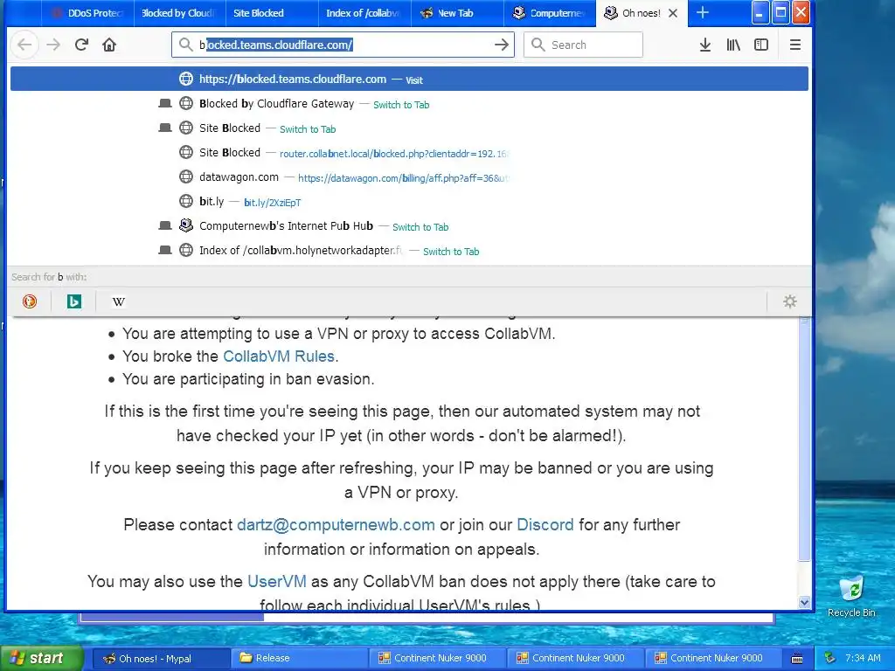Choose Index of /collabvm.holynetworkadapter suggestion
This screenshot has width=895, height=671.
pos(409,251)
